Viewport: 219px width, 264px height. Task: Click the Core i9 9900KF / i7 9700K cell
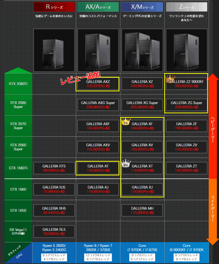pyautogui.click(x=187, y=253)
